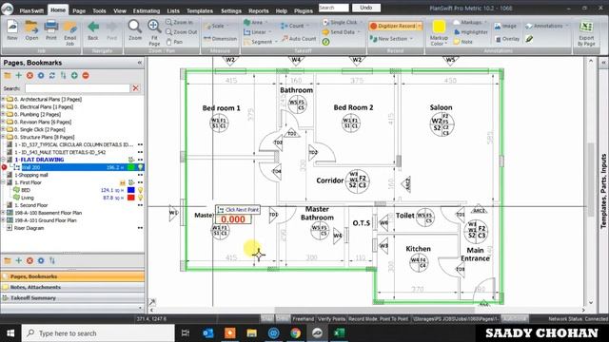
Task: Zoom Out of the drawing
Action: [x=182, y=32]
